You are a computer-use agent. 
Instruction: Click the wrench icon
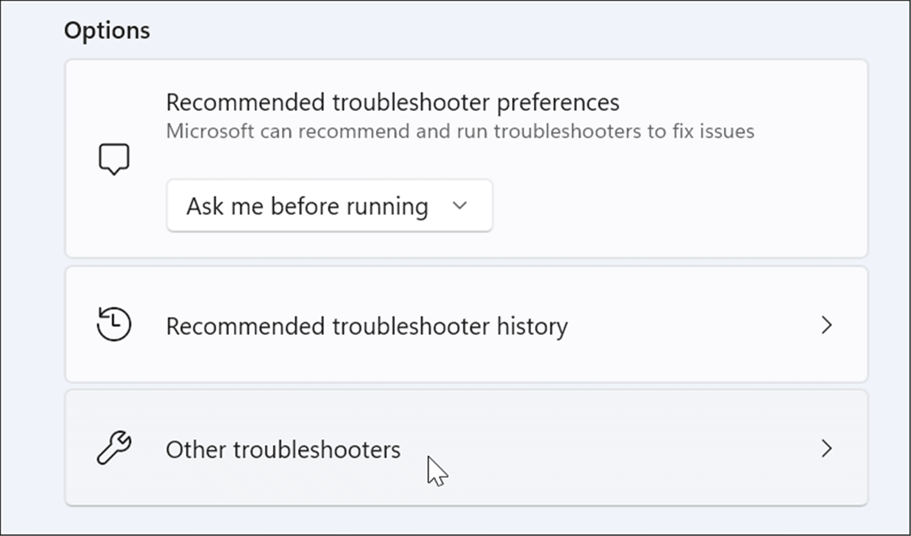point(114,447)
